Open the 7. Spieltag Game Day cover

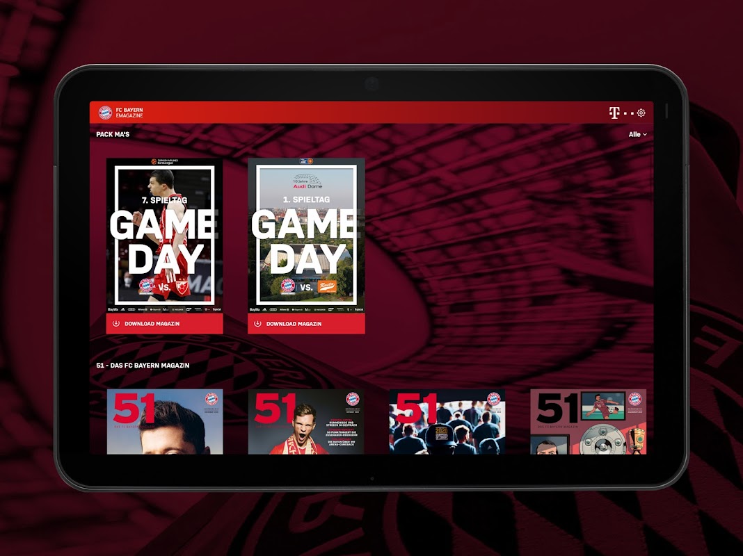(x=164, y=236)
